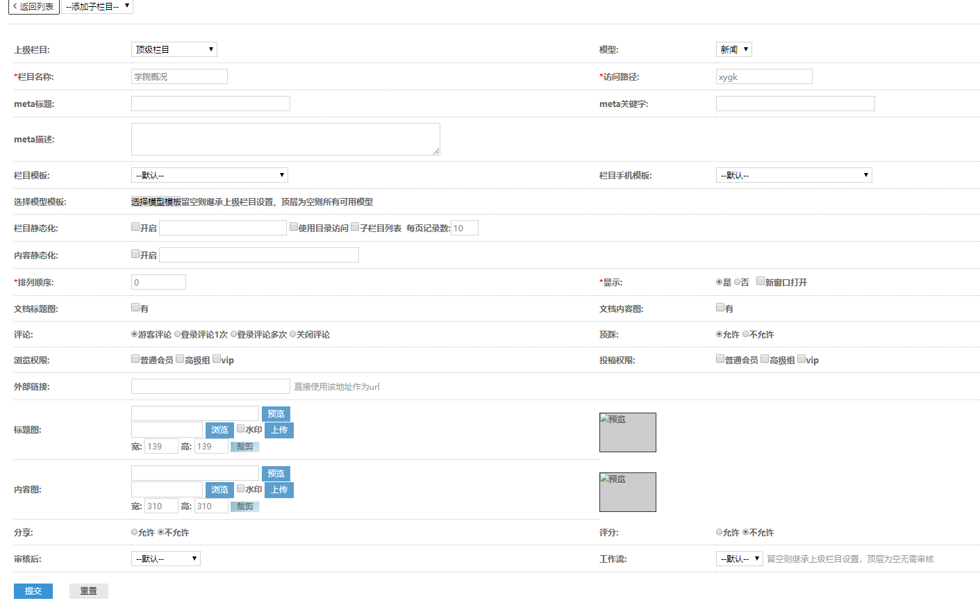The height and width of the screenshot is (603, 980).
Task: Enable 新窗口打开 next to 显示
Action: tap(761, 281)
